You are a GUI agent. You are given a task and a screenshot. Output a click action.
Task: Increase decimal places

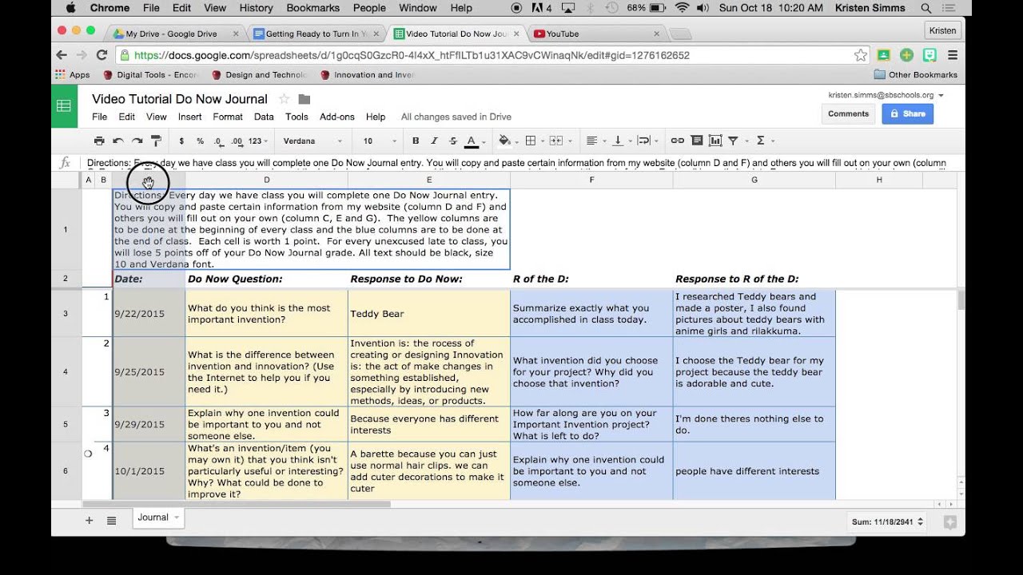pos(237,141)
